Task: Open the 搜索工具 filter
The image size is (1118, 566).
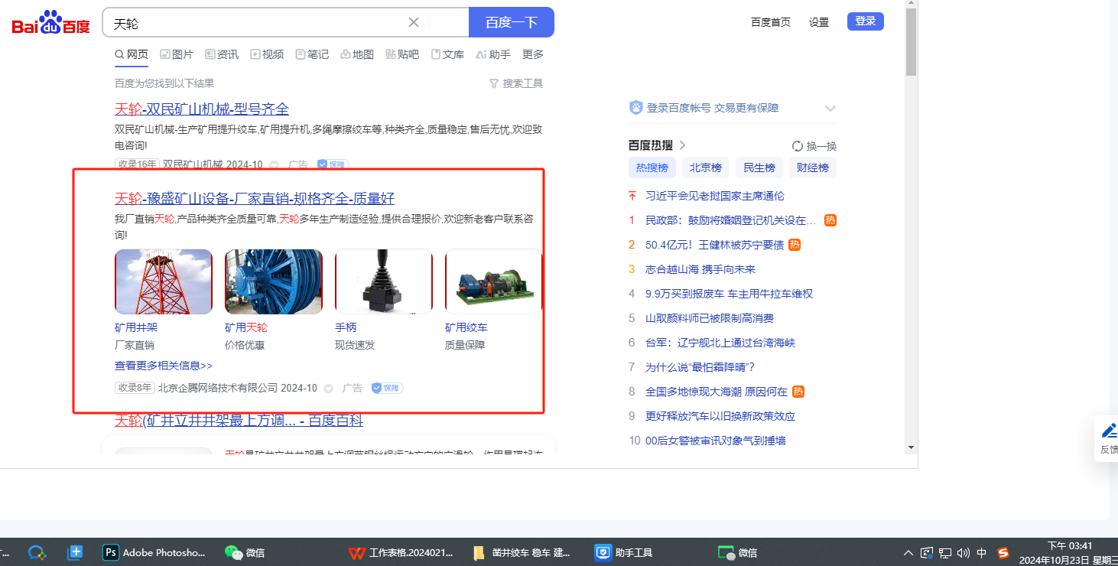Action: (x=516, y=83)
